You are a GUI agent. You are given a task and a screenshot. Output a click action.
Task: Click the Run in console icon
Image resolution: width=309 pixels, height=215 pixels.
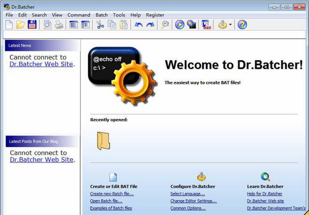(191, 25)
